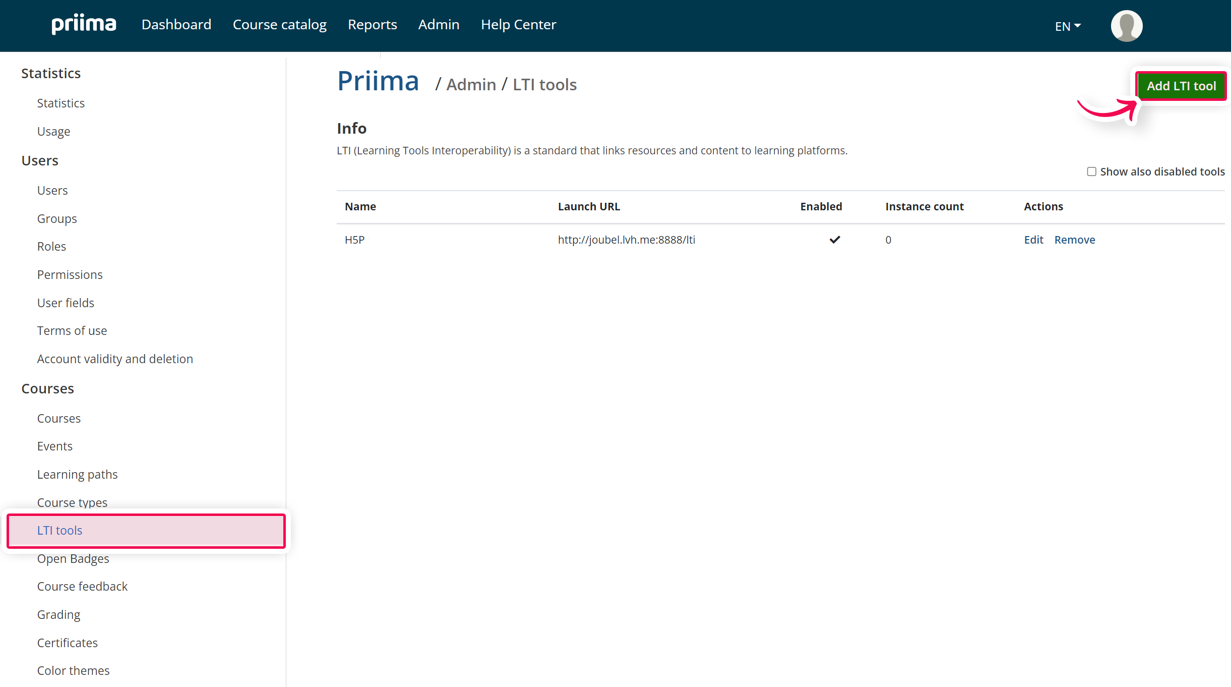Open Users sub-item in the sidebar

(x=52, y=190)
